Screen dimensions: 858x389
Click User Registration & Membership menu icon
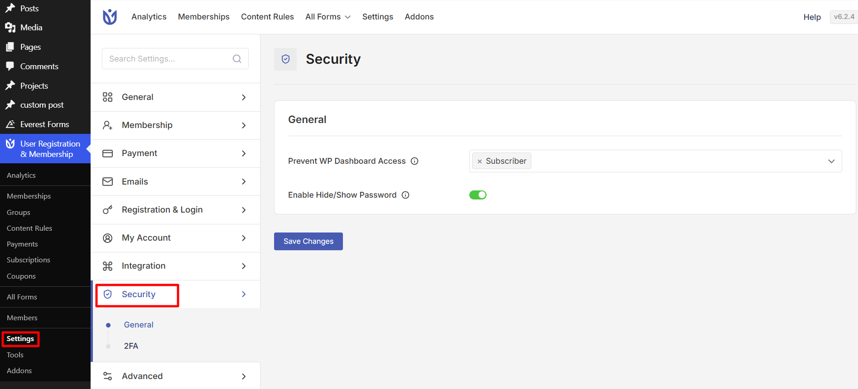pyautogui.click(x=10, y=144)
